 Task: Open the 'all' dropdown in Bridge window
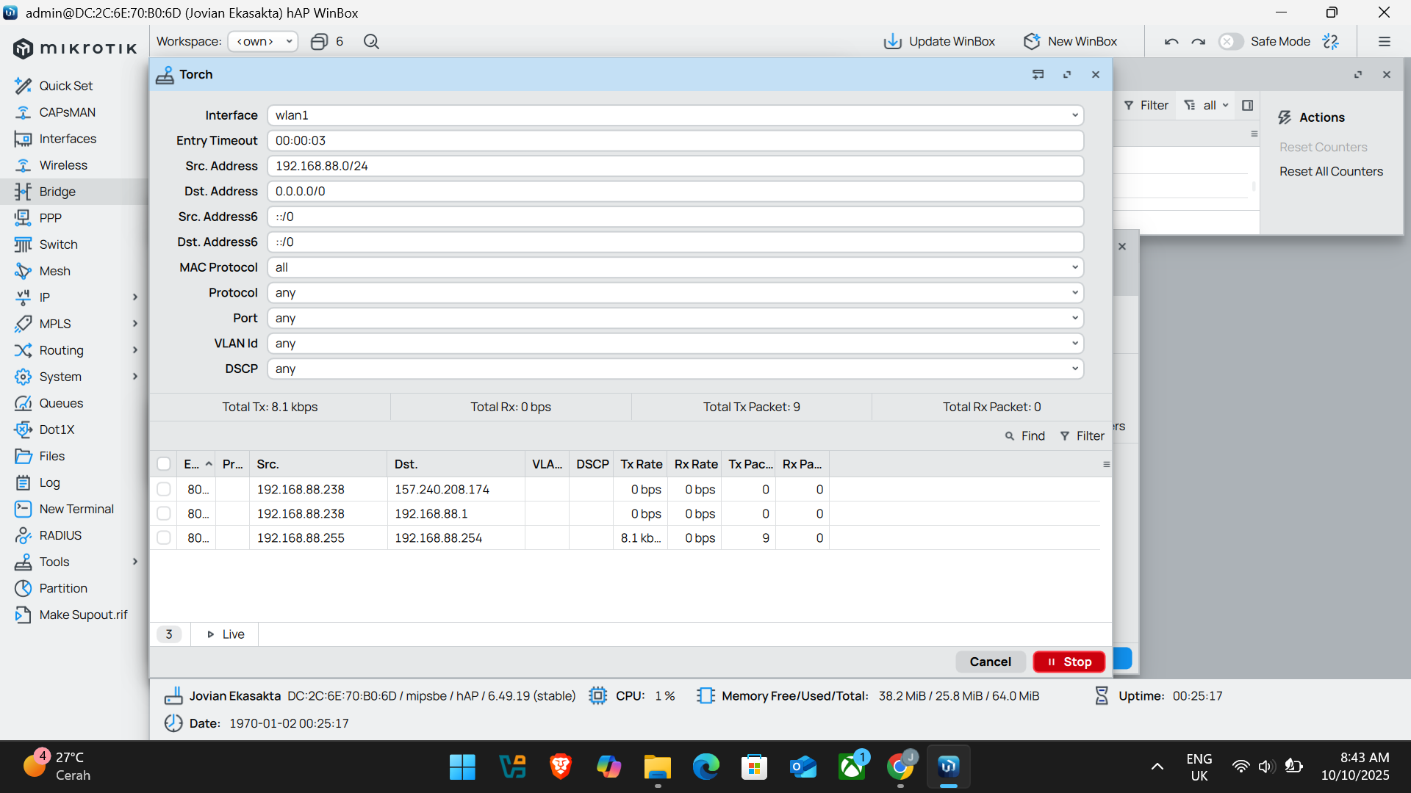pos(1207,106)
